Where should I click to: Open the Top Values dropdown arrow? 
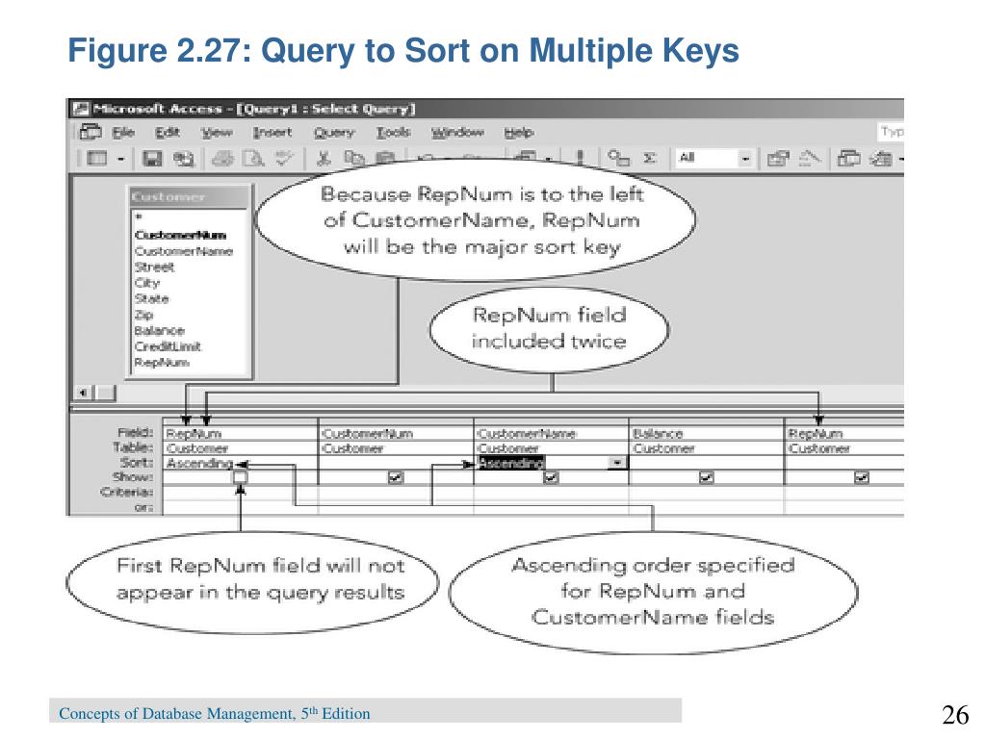[x=745, y=159]
